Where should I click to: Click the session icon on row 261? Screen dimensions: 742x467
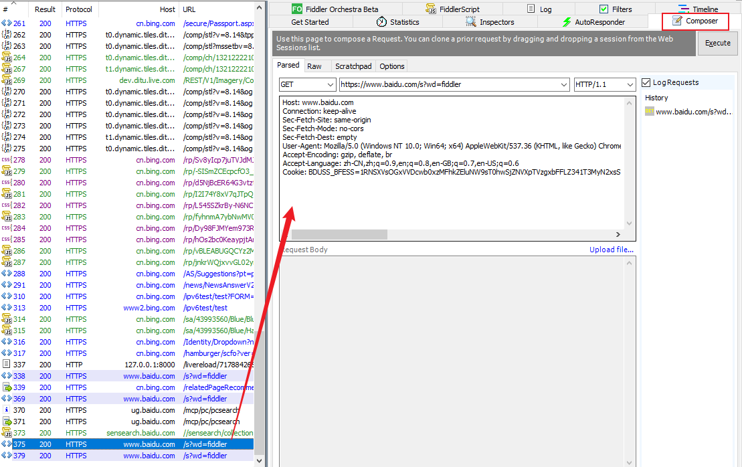(x=7, y=23)
